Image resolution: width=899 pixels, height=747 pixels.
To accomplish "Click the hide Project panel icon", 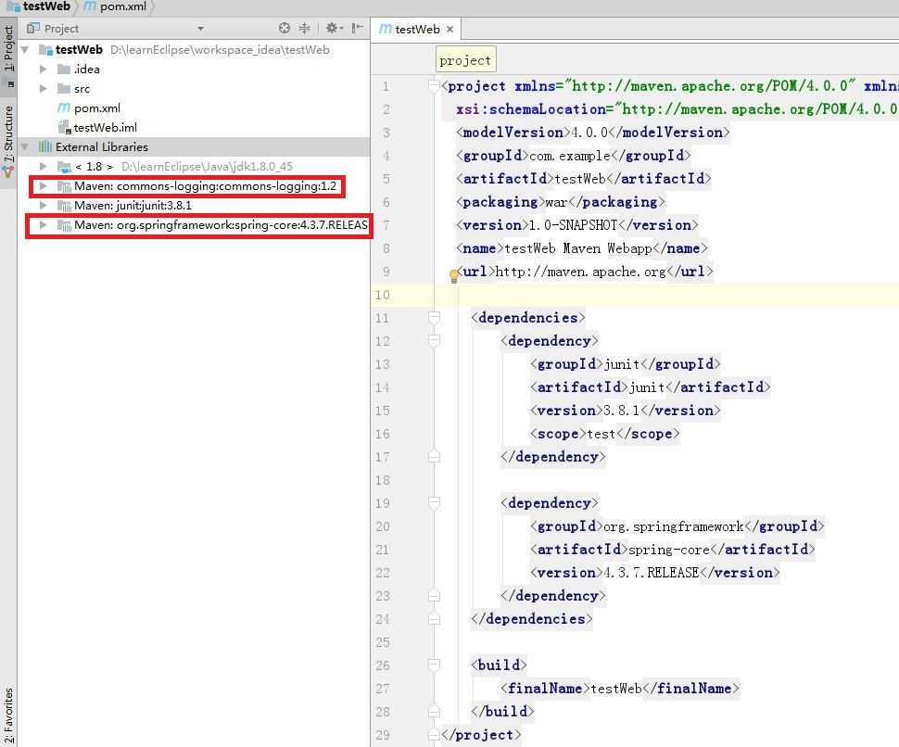I will [x=357, y=28].
